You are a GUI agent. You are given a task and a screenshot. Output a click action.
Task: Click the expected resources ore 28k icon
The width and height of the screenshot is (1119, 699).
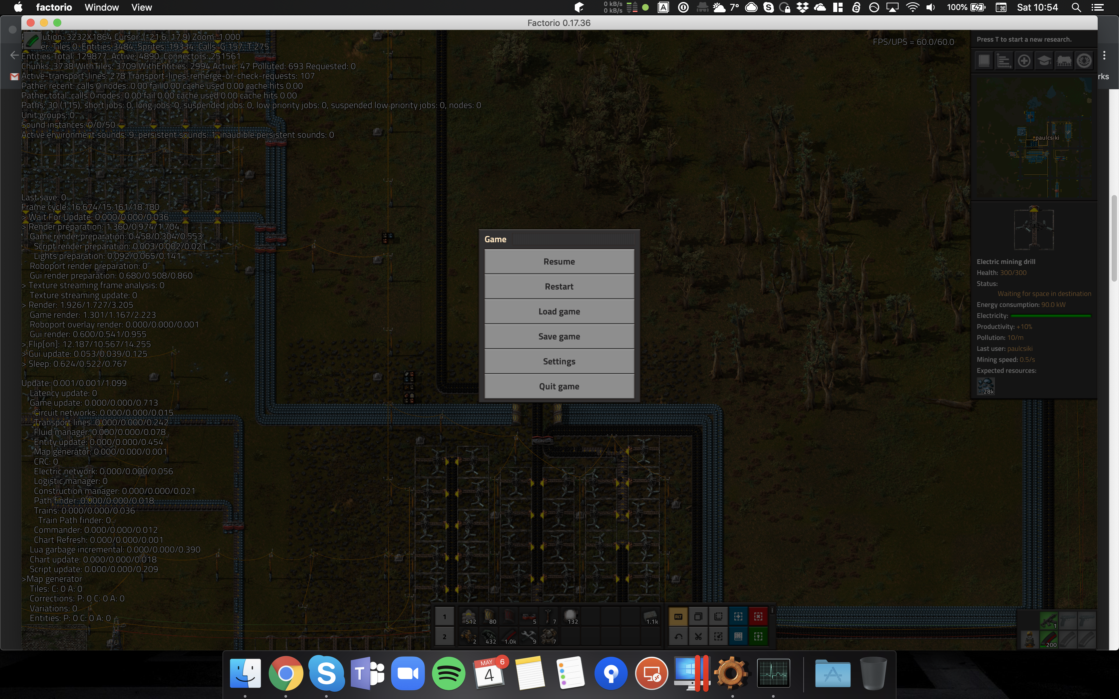[985, 386]
